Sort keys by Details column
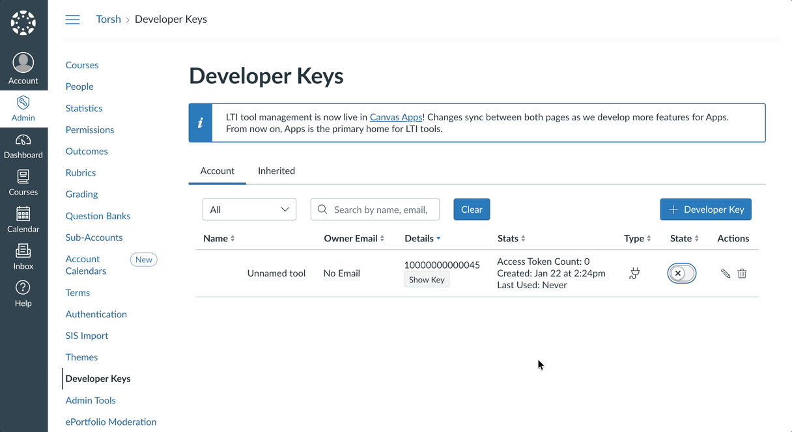792x432 pixels. pyautogui.click(x=423, y=239)
